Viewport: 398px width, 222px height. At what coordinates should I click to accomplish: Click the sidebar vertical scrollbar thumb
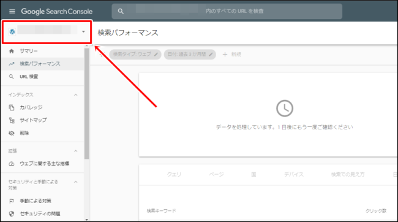(86, 104)
